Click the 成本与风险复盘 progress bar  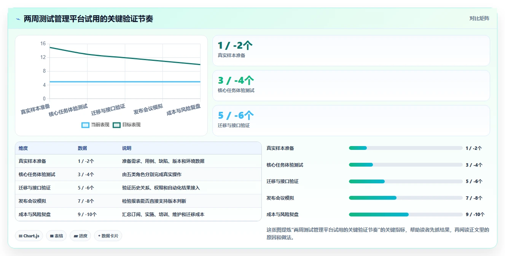406,214
